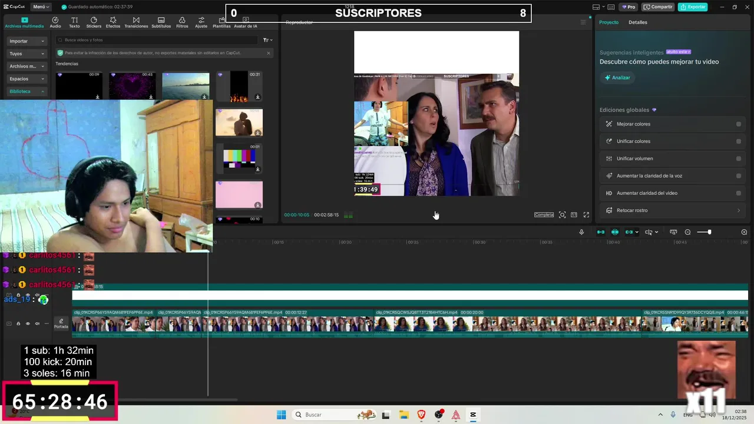Image resolution: width=754 pixels, height=424 pixels.
Task: Open linkage options dropdown arrow
Action: pyautogui.click(x=637, y=232)
